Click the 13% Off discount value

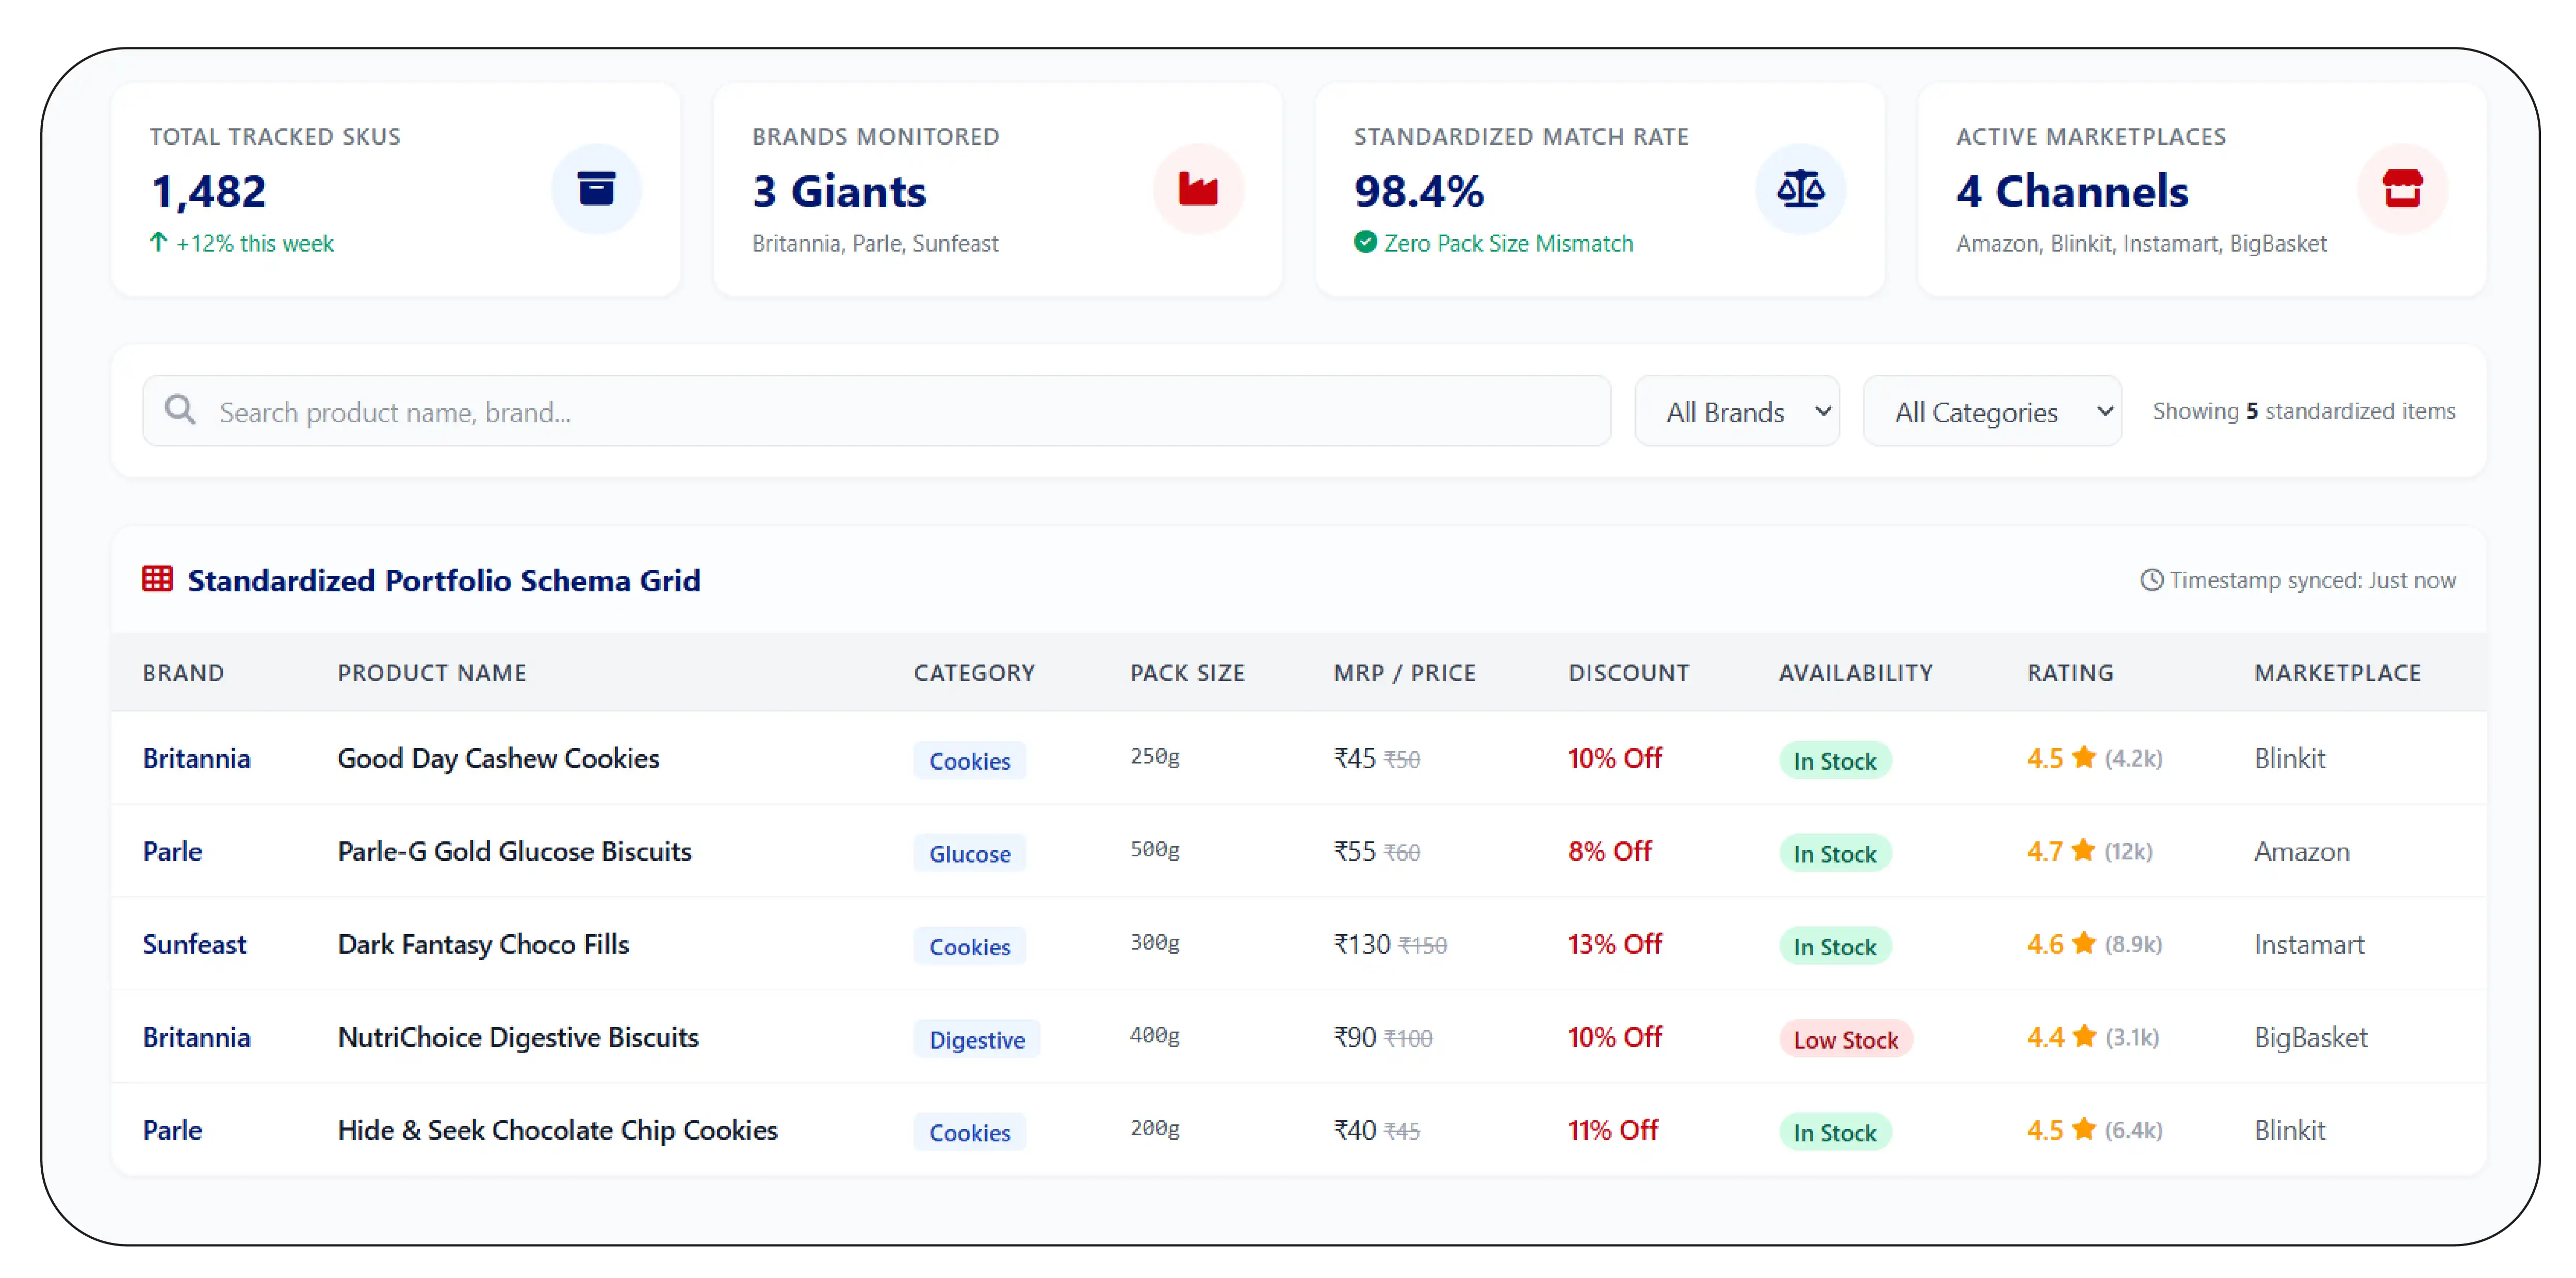point(1614,944)
